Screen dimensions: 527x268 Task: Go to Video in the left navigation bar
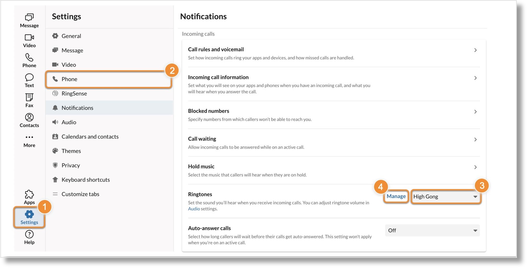tap(29, 41)
